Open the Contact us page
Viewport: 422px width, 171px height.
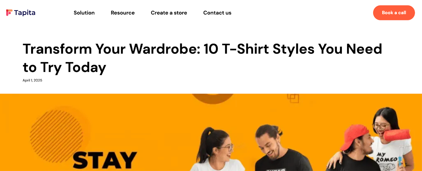[217, 13]
